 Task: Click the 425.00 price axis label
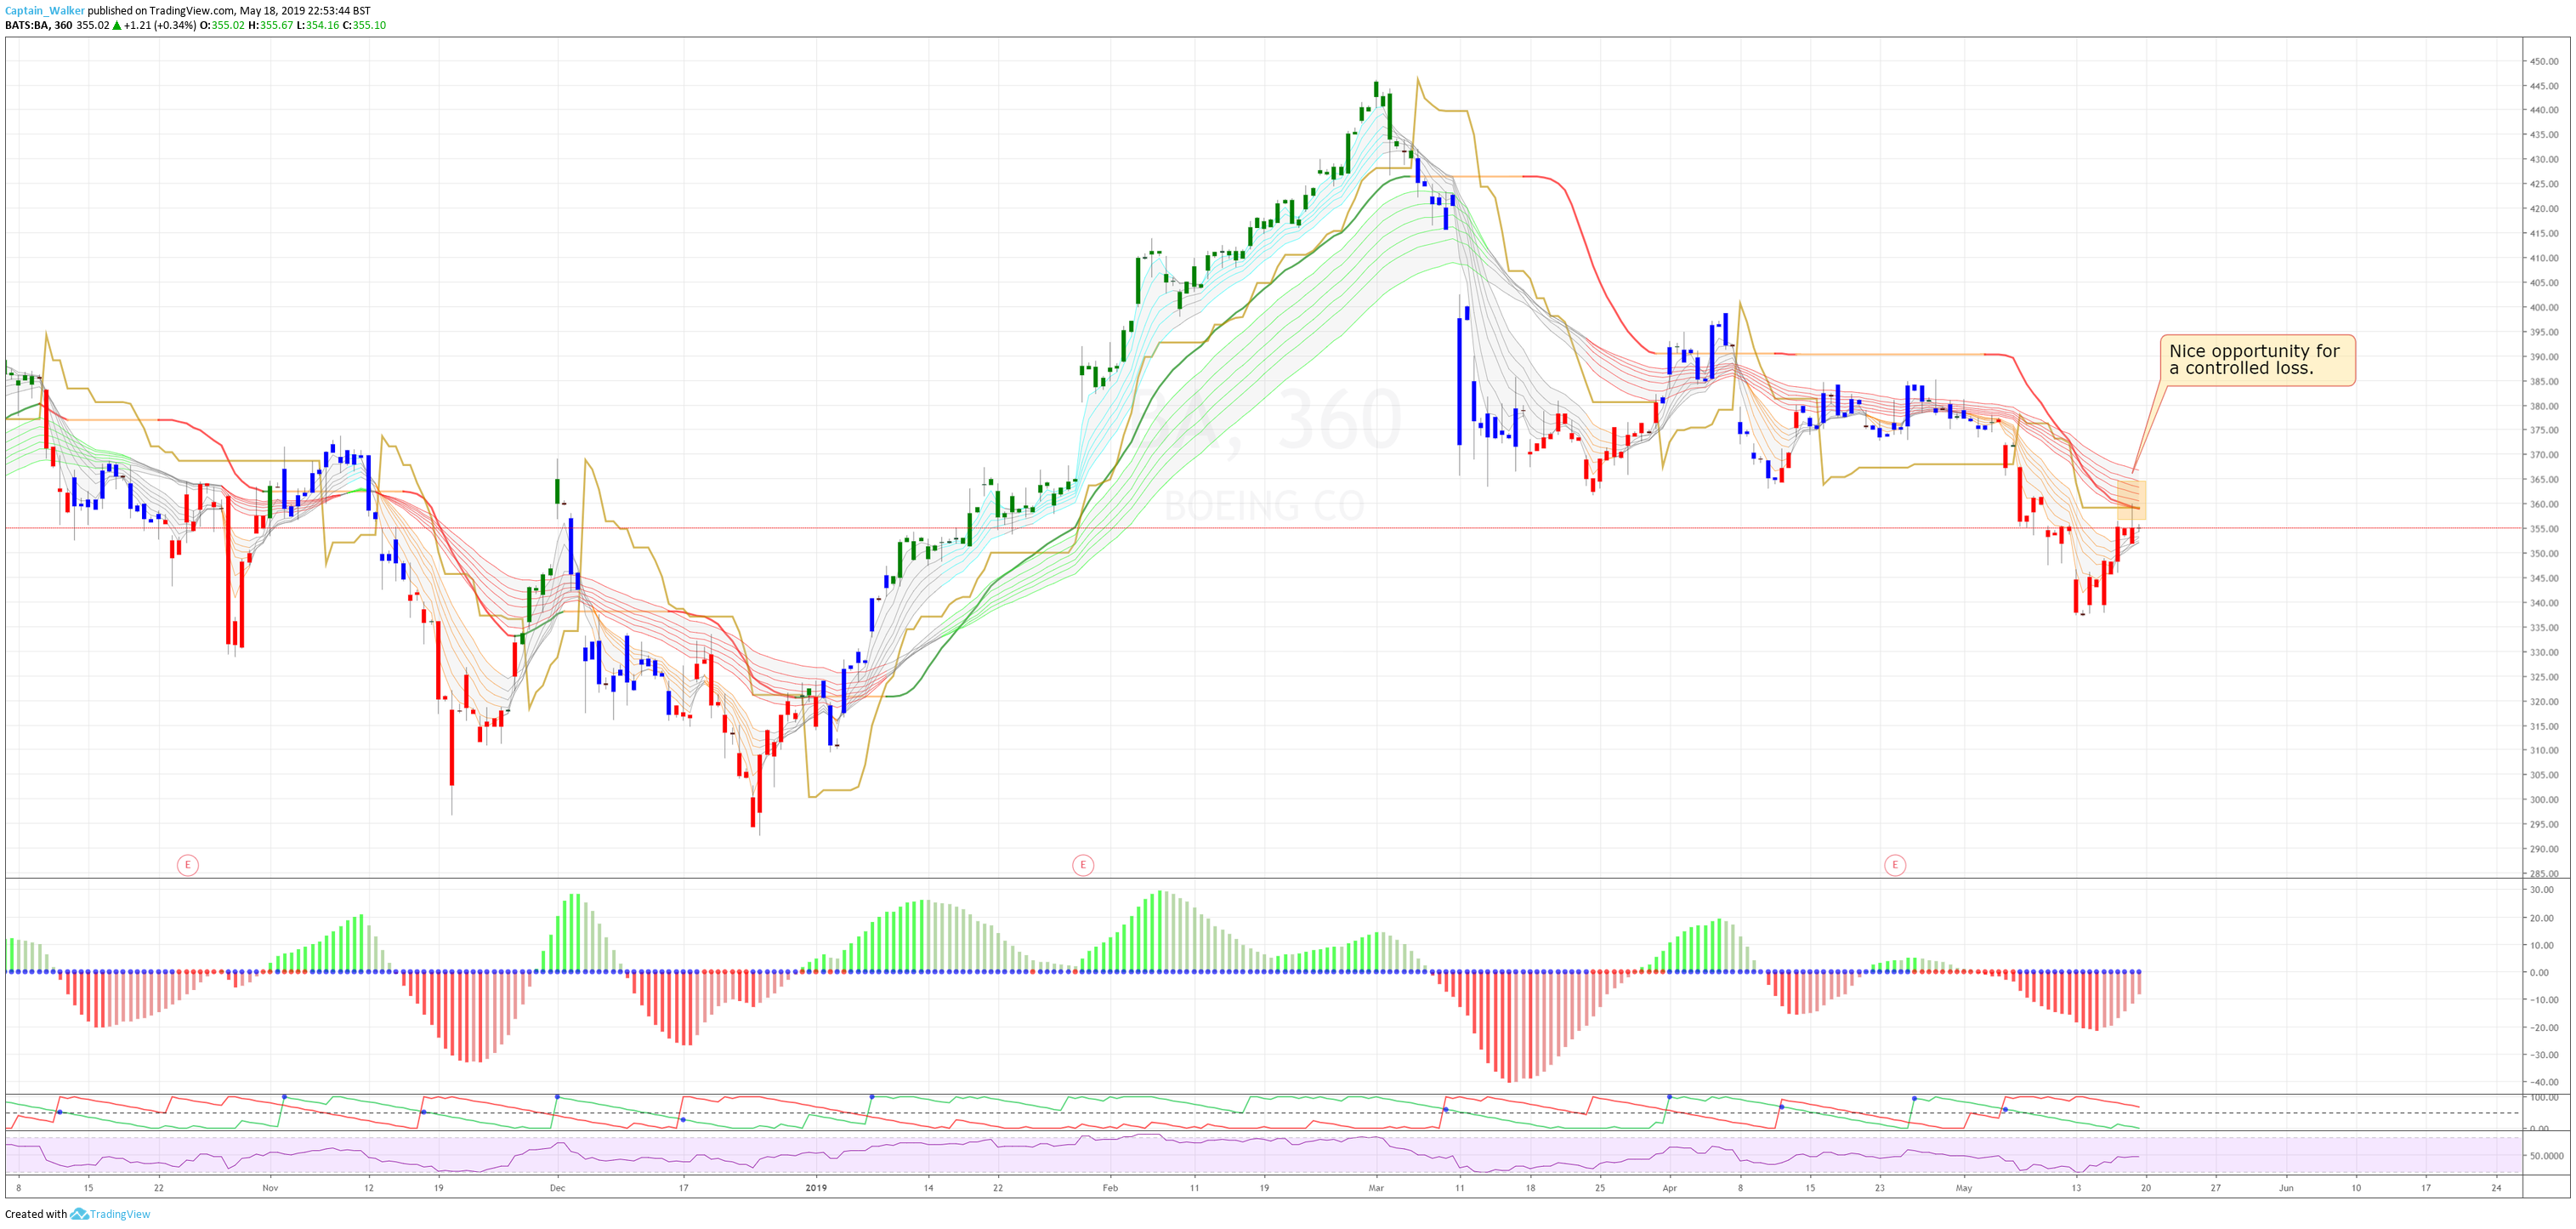pos(2544,185)
